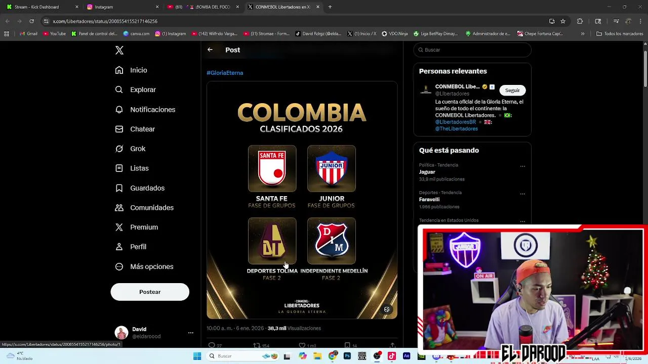Screen dimensions: 648x364
Task: Open account menu dots next to David
Action: [x=191, y=333]
